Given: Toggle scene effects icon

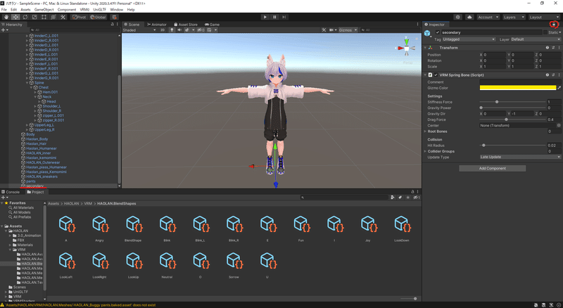Looking at the screenshot, I should pyautogui.click(x=187, y=30).
